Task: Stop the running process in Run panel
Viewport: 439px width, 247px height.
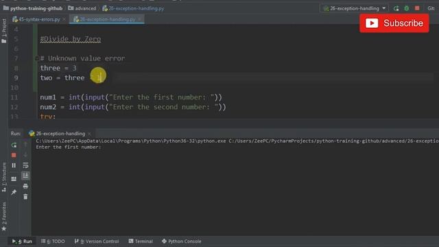Action: pyautogui.click(x=14, y=155)
